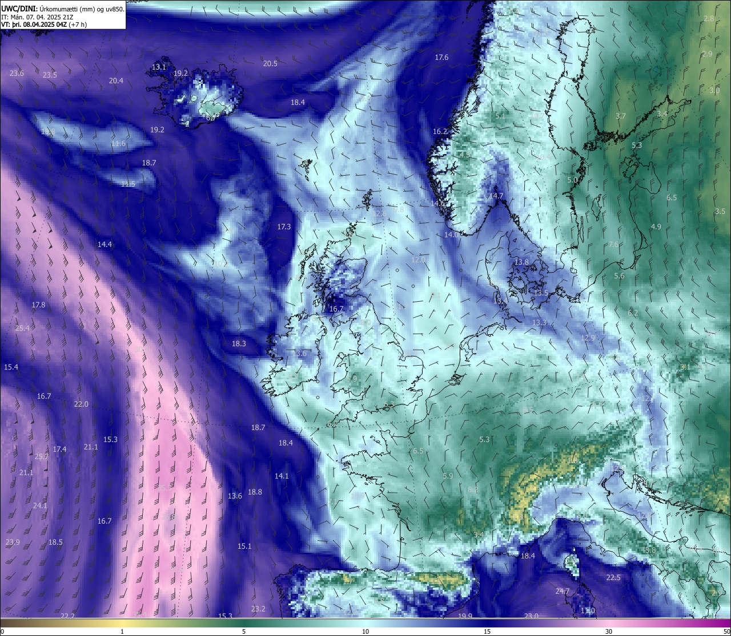Click the 5.6 value label
The height and width of the screenshot is (636, 731).
tap(619, 276)
